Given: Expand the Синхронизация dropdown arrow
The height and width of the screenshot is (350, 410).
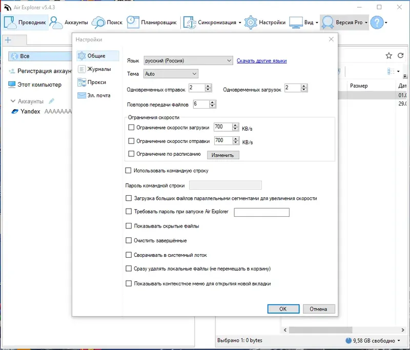Looking at the screenshot, I should [x=240, y=23].
